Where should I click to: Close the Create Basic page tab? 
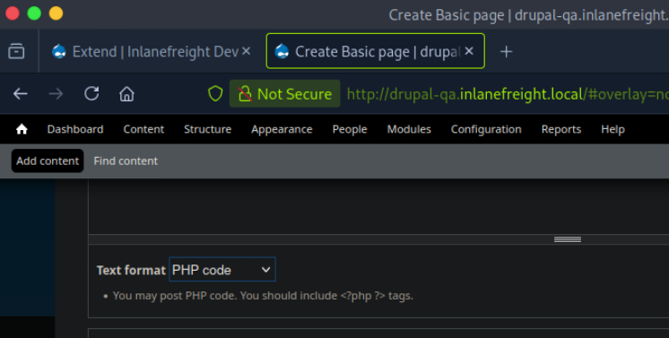click(x=469, y=51)
